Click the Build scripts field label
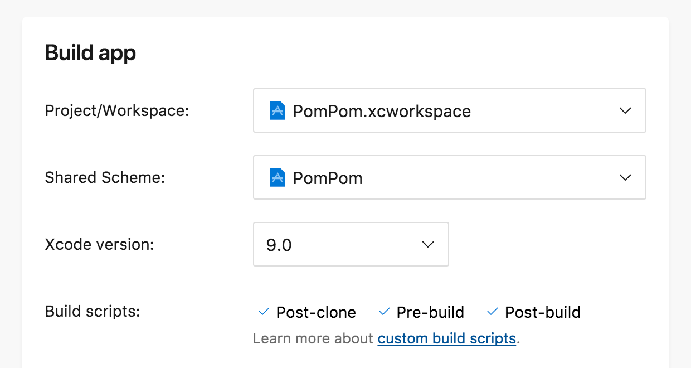 [93, 311]
